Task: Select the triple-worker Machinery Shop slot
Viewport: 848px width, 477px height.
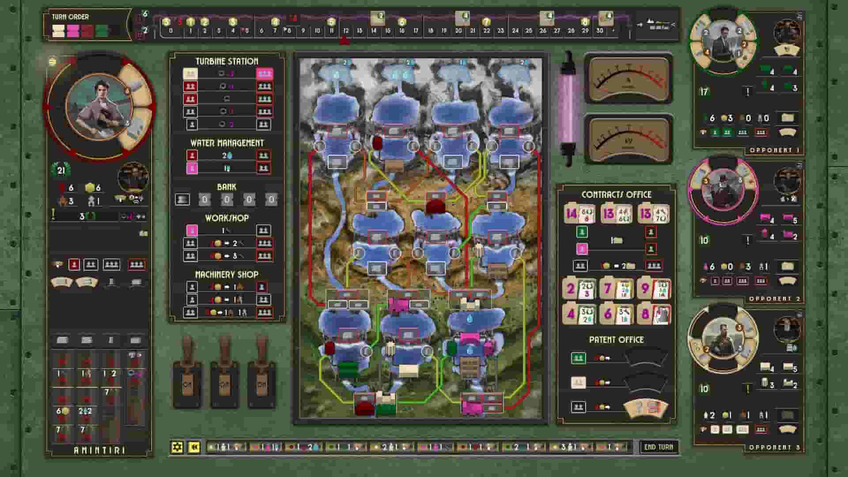Action: 264,312
